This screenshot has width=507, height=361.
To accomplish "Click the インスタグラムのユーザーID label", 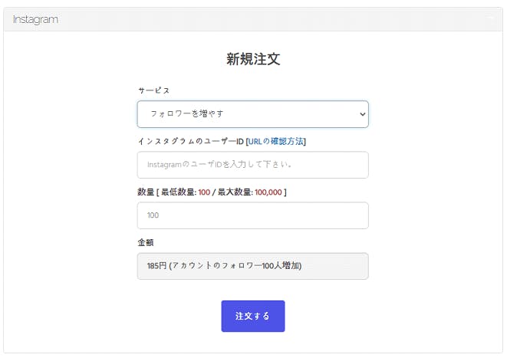I will [x=189, y=141].
